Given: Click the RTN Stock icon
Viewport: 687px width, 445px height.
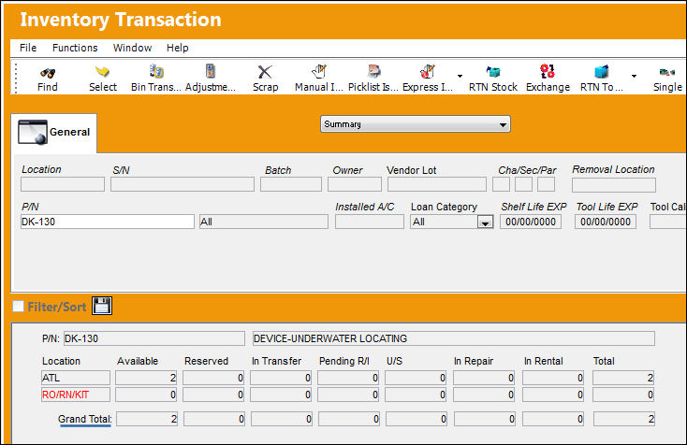Looking at the screenshot, I should (493, 72).
